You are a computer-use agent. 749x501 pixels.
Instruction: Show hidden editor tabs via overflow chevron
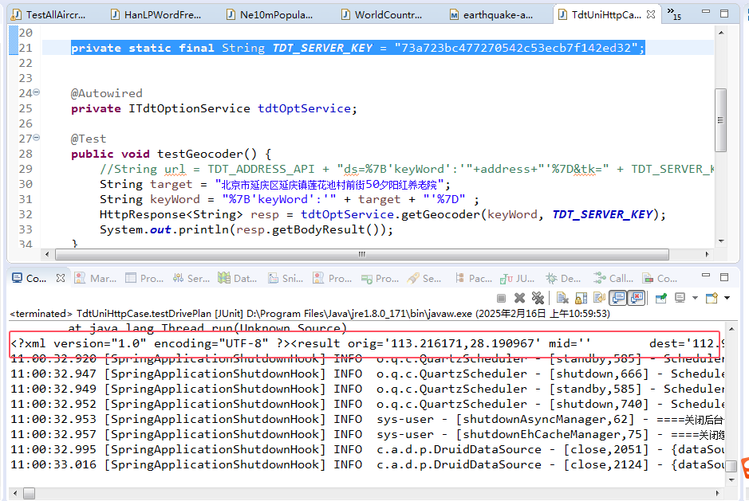click(673, 14)
